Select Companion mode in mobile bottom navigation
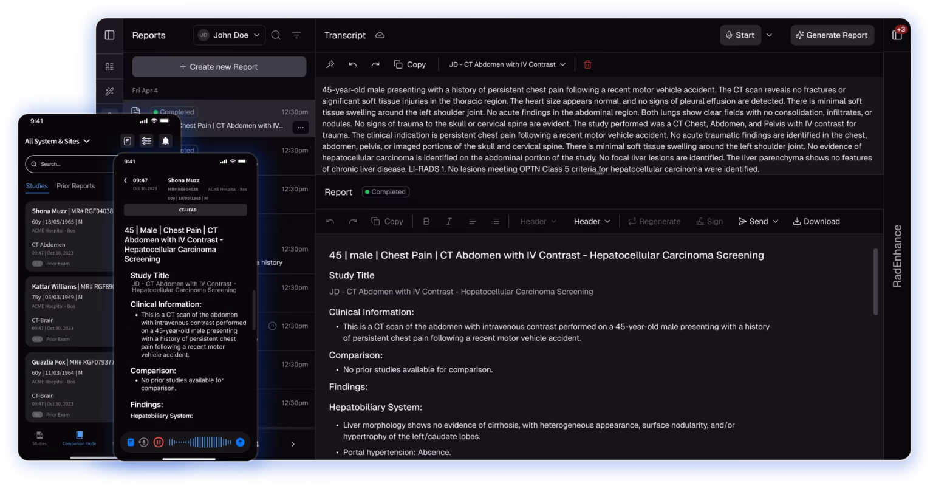The width and height of the screenshot is (933, 486). pyautogui.click(x=79, y=438)
